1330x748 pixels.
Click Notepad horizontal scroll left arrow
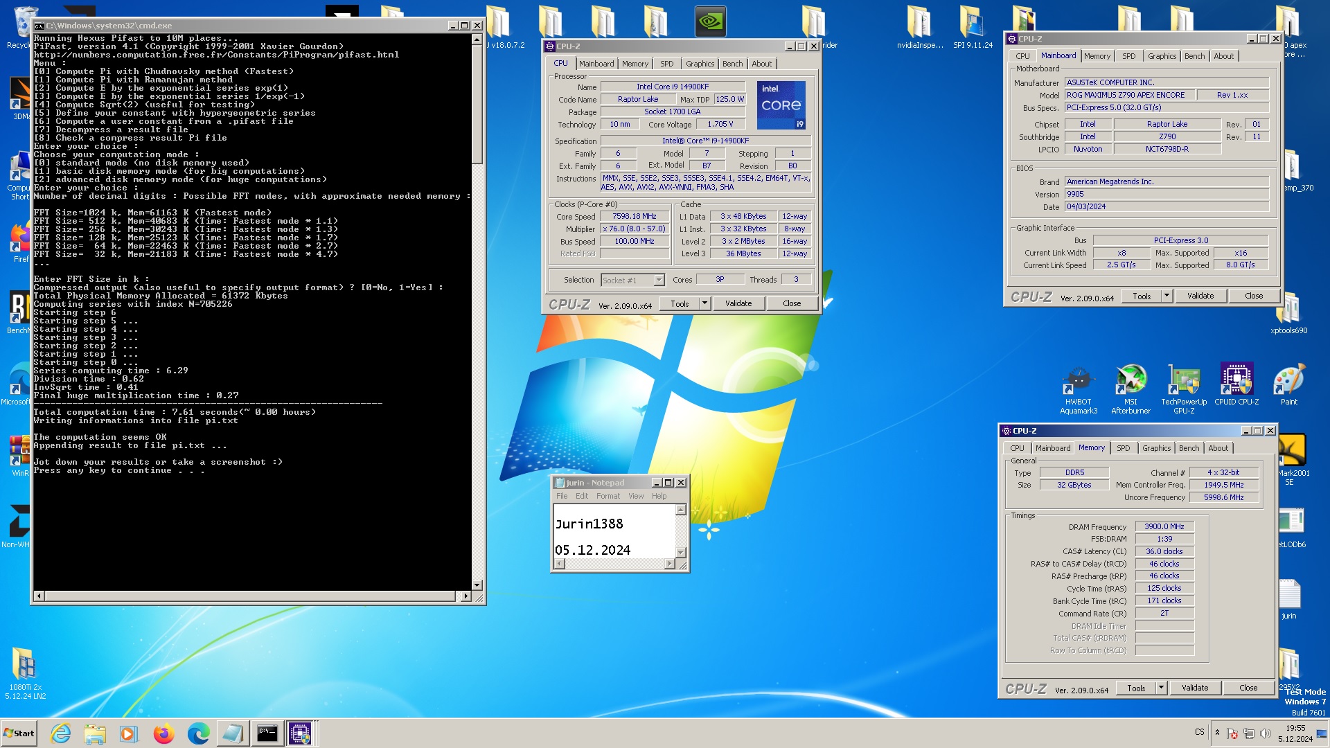tap(560, 564)
